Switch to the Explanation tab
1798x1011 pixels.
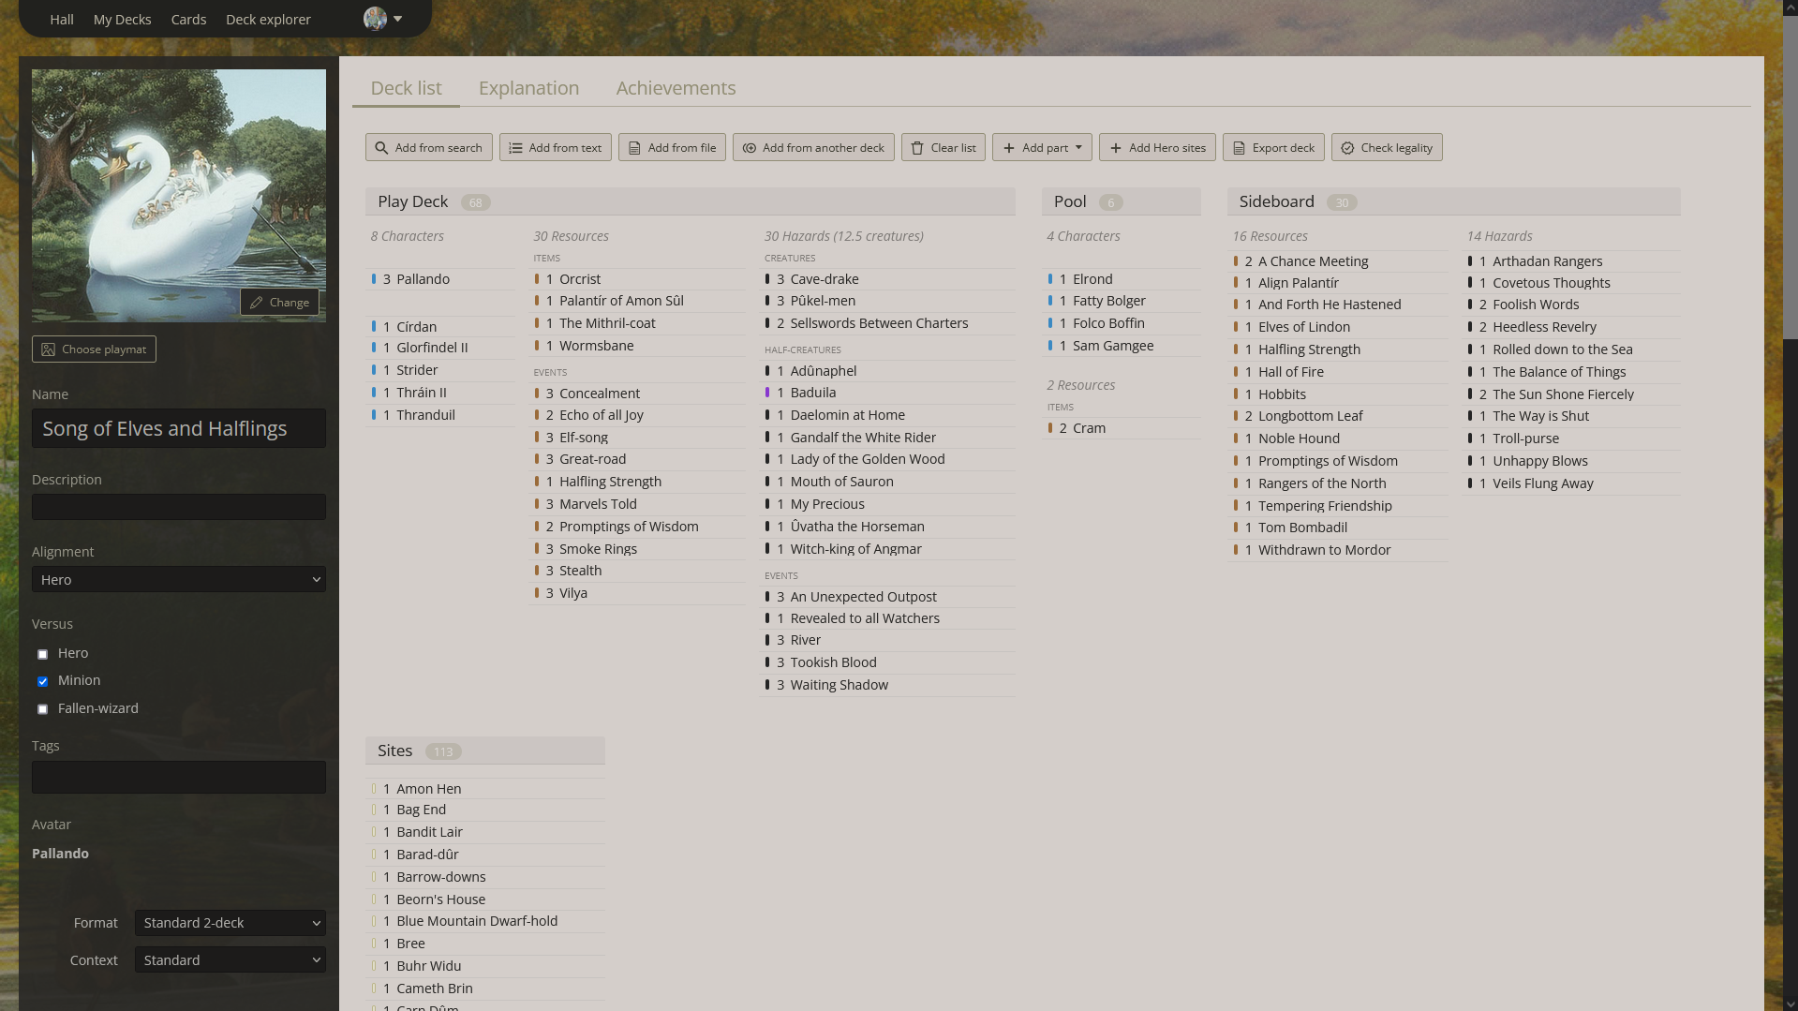tap(528, 88)
